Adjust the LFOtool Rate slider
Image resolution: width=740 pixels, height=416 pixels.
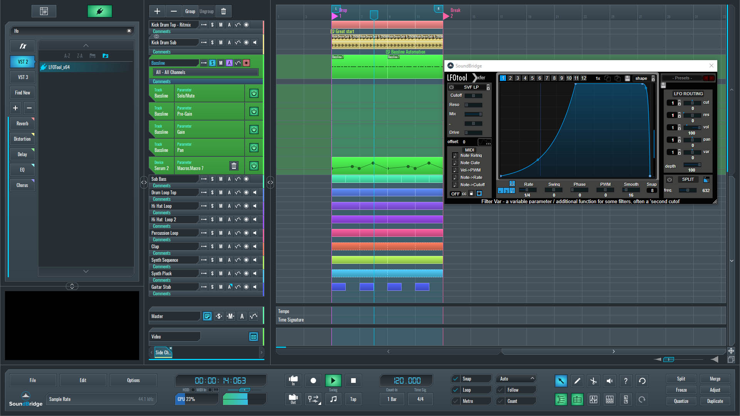[527, 190]
